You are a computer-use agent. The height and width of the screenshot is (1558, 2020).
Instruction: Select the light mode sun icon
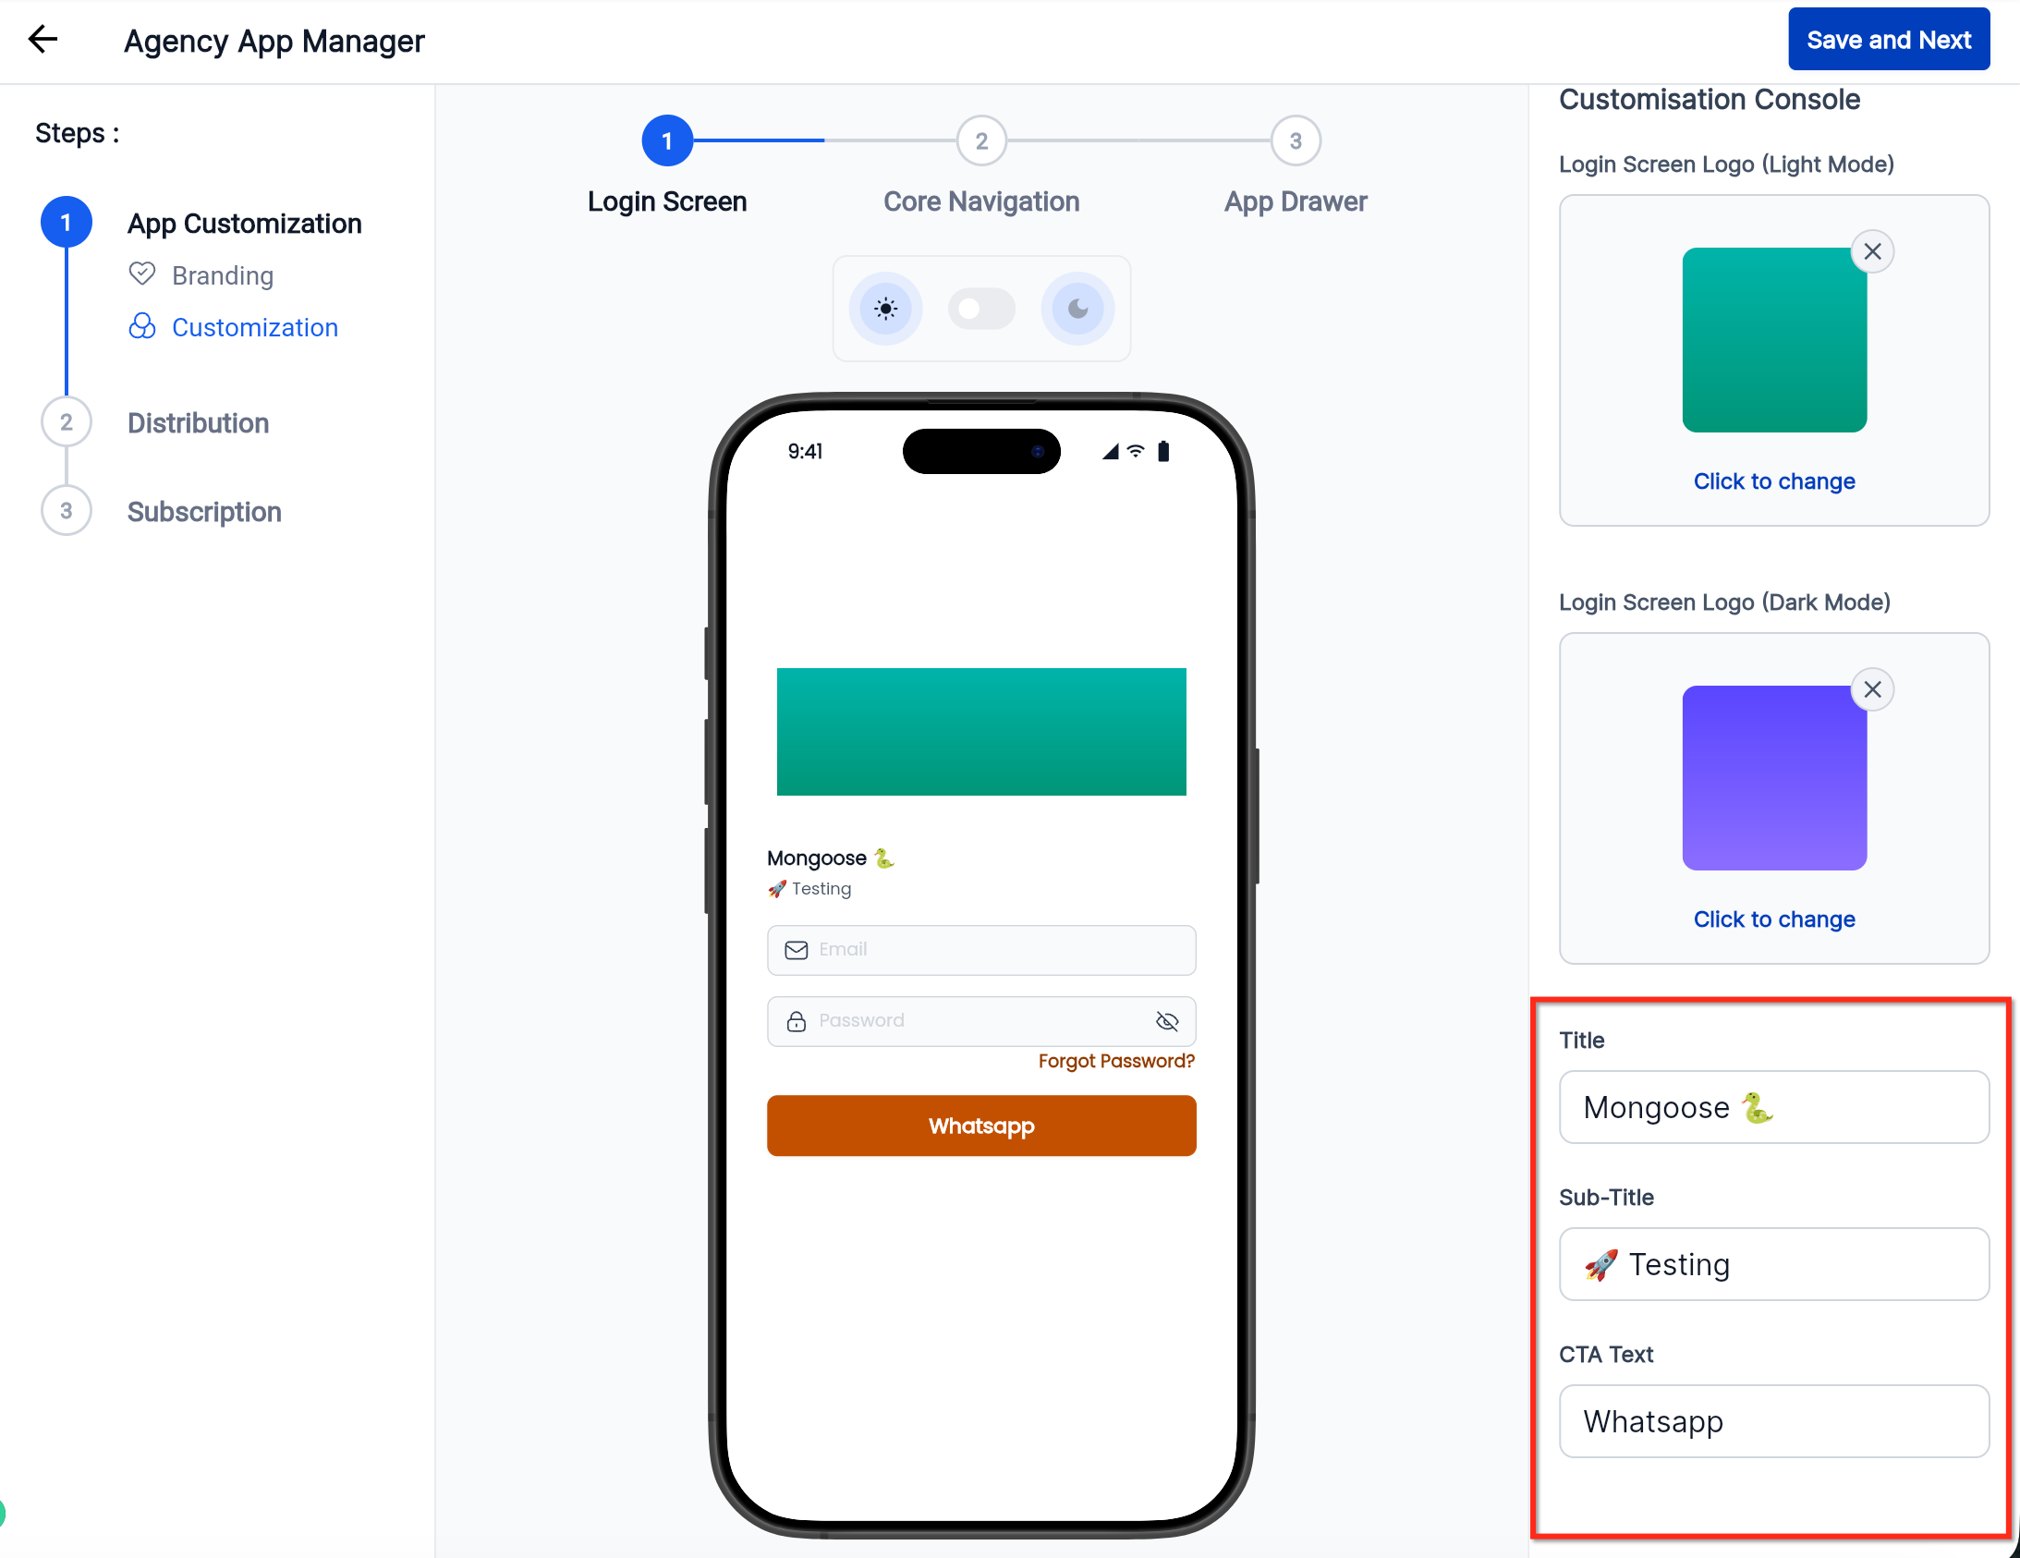pos(885,308)
